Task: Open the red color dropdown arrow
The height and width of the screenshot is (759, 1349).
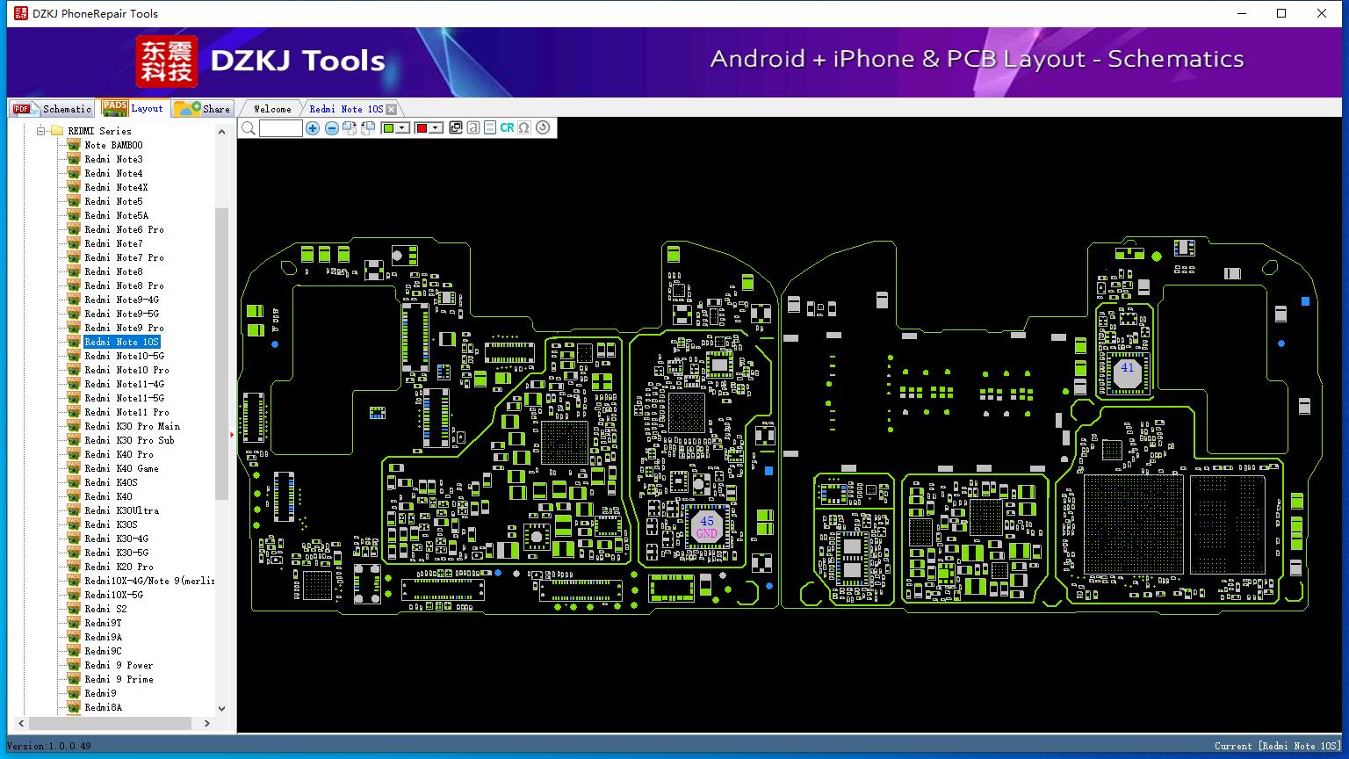Action: (x=435, y=128)
